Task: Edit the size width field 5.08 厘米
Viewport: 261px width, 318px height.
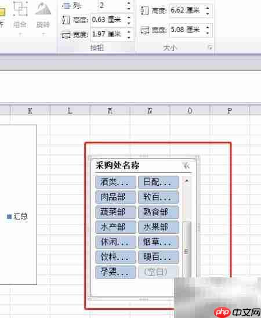Action: (187, 30)
